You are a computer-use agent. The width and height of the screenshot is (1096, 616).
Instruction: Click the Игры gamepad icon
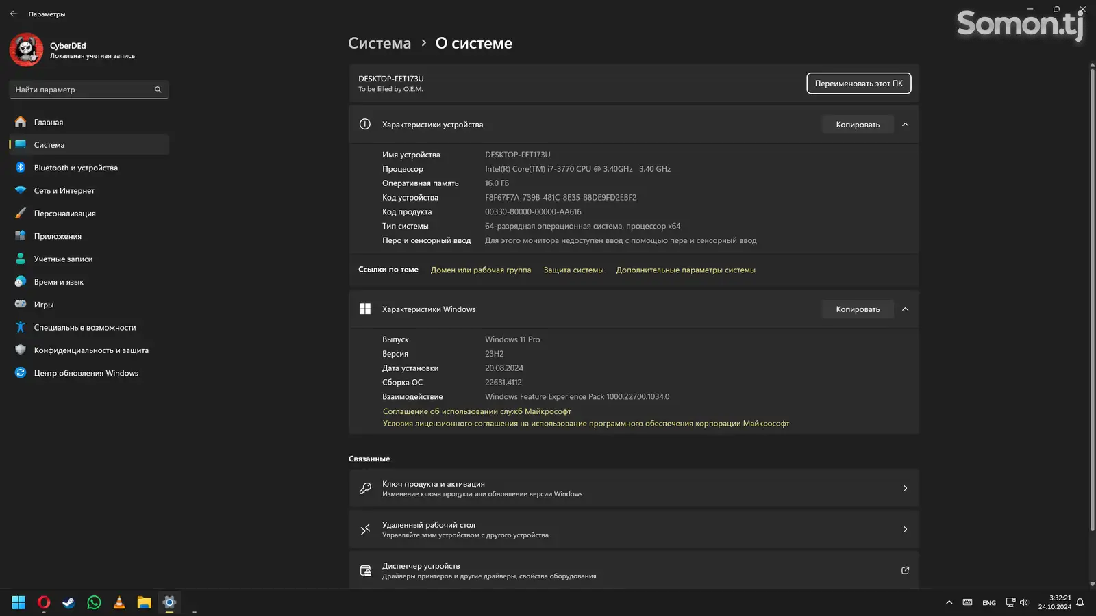coord(21,305)
